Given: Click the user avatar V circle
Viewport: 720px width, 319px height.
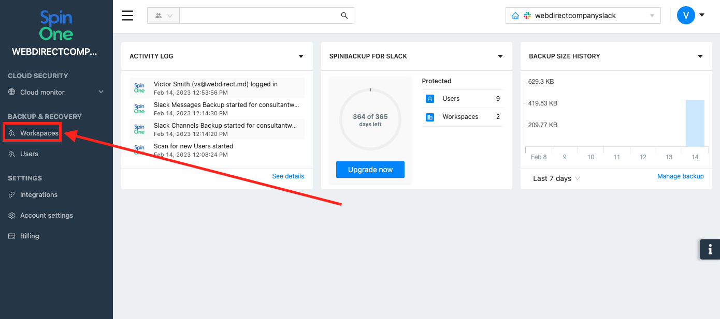Looking at the screenshot, I should click(x=686, y=16).
